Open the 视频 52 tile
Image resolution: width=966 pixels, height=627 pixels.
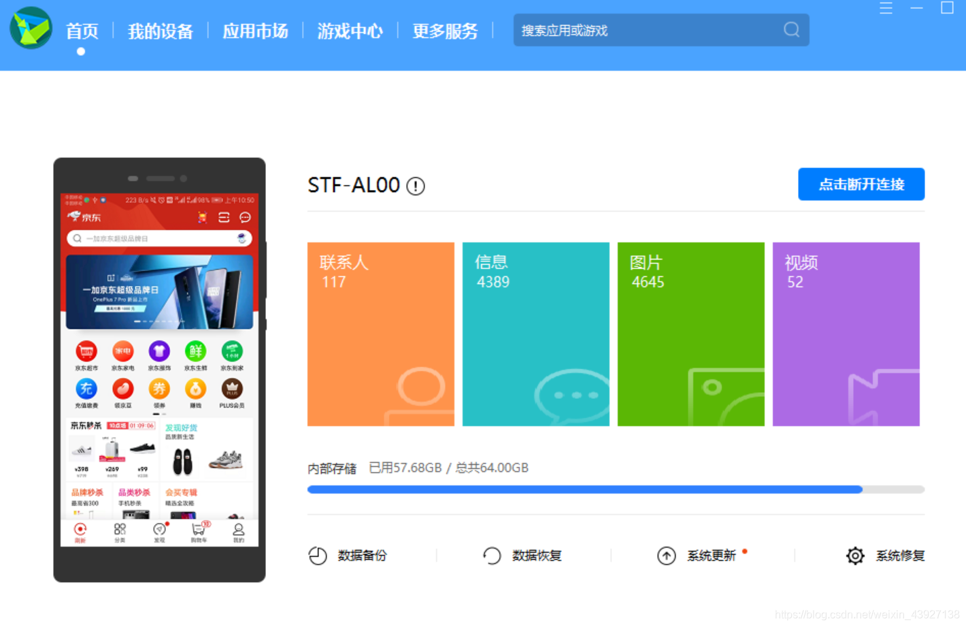[846, 334]
